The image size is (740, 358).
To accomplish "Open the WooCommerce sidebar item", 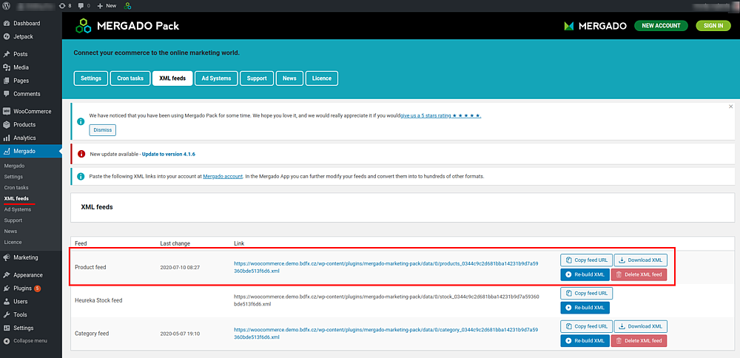I will coord(30,111).
